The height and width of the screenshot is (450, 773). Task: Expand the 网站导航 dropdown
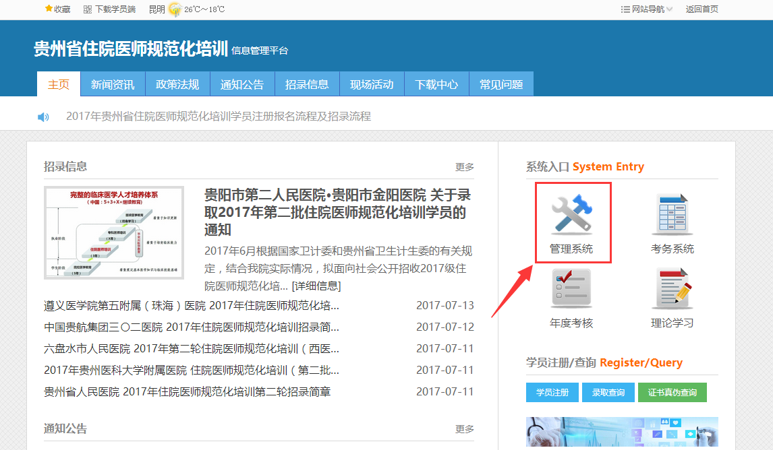tap(646, 9)
